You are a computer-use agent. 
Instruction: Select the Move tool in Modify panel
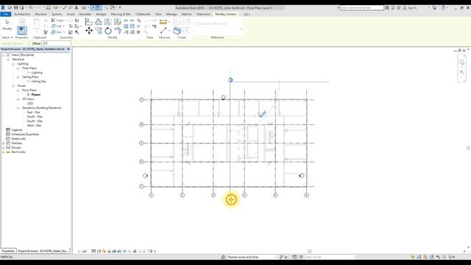89,30
